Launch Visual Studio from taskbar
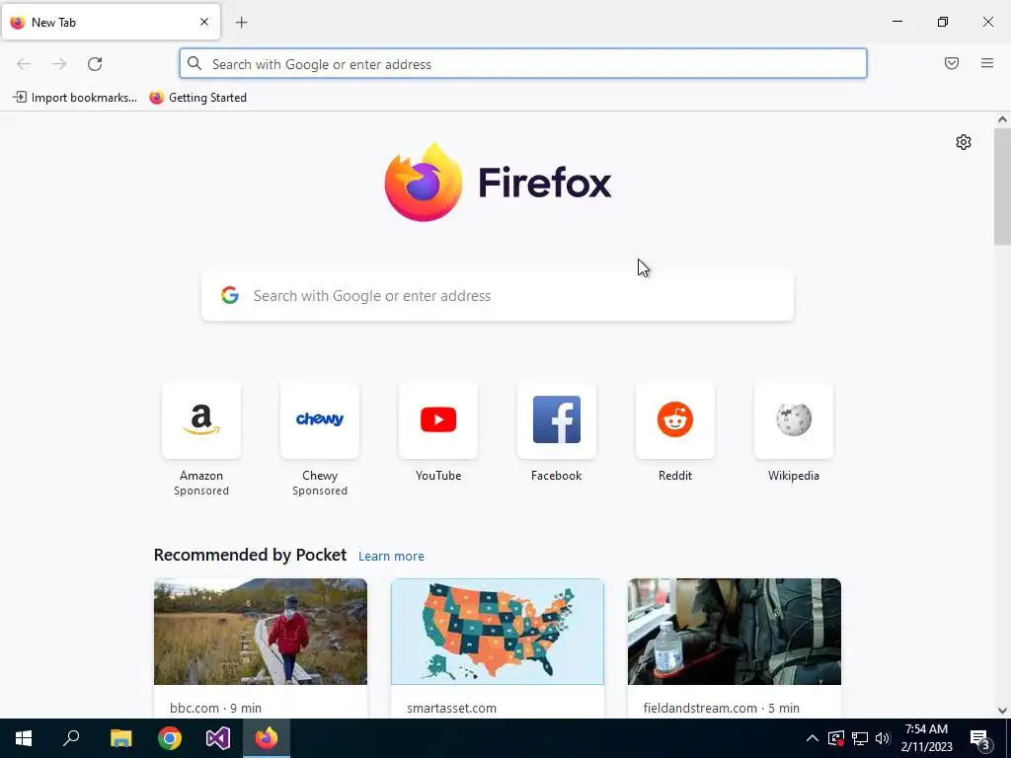 pos(218,738)
